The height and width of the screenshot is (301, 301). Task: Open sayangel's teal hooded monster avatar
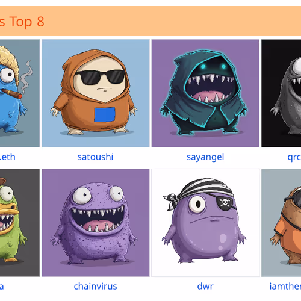(x=205, y=93)
